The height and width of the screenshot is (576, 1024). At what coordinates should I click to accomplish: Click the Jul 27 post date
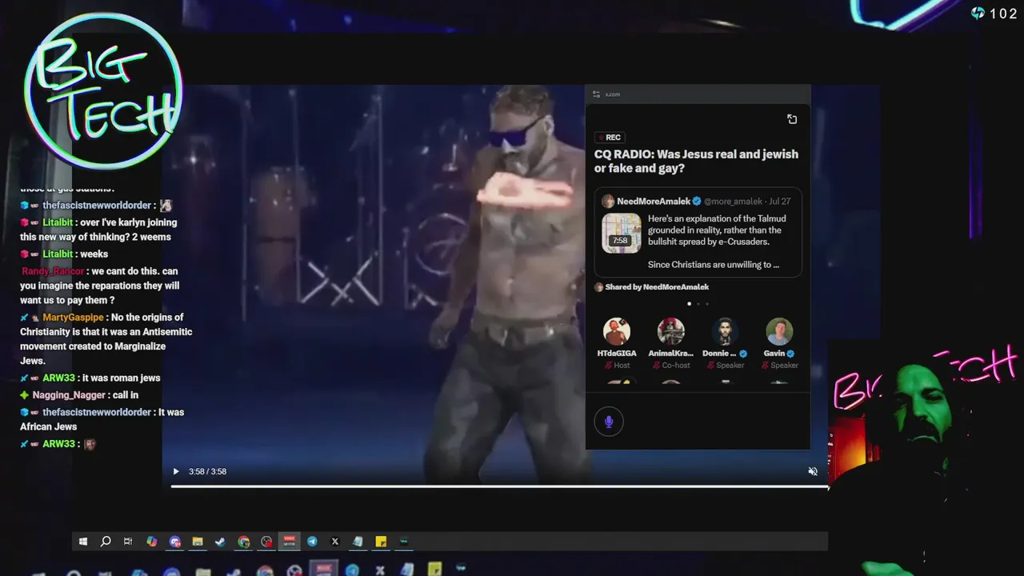click(779, 202)
